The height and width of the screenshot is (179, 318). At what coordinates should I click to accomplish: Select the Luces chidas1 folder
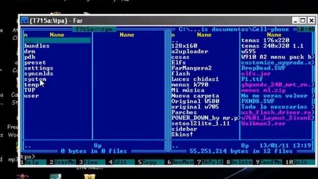pyautogui.click(x=195, y=79)
